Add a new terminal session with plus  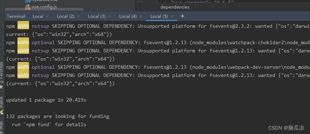[x=183, y=16]
